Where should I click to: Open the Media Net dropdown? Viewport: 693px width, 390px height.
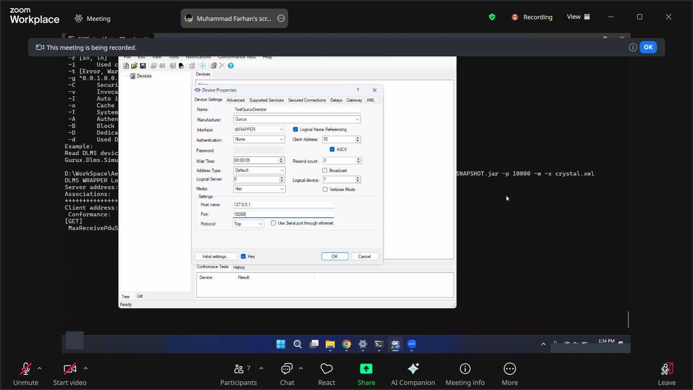pos(282,189)
